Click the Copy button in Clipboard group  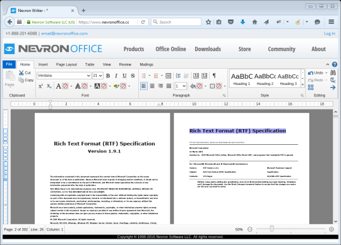26,80
